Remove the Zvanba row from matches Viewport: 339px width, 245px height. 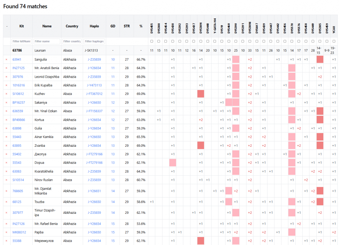click(6, 146)
